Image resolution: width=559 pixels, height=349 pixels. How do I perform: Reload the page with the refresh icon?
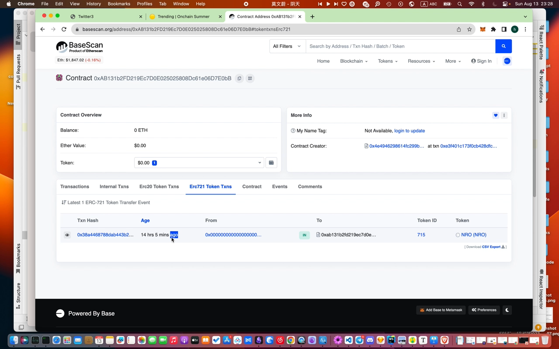coord(64,29)
